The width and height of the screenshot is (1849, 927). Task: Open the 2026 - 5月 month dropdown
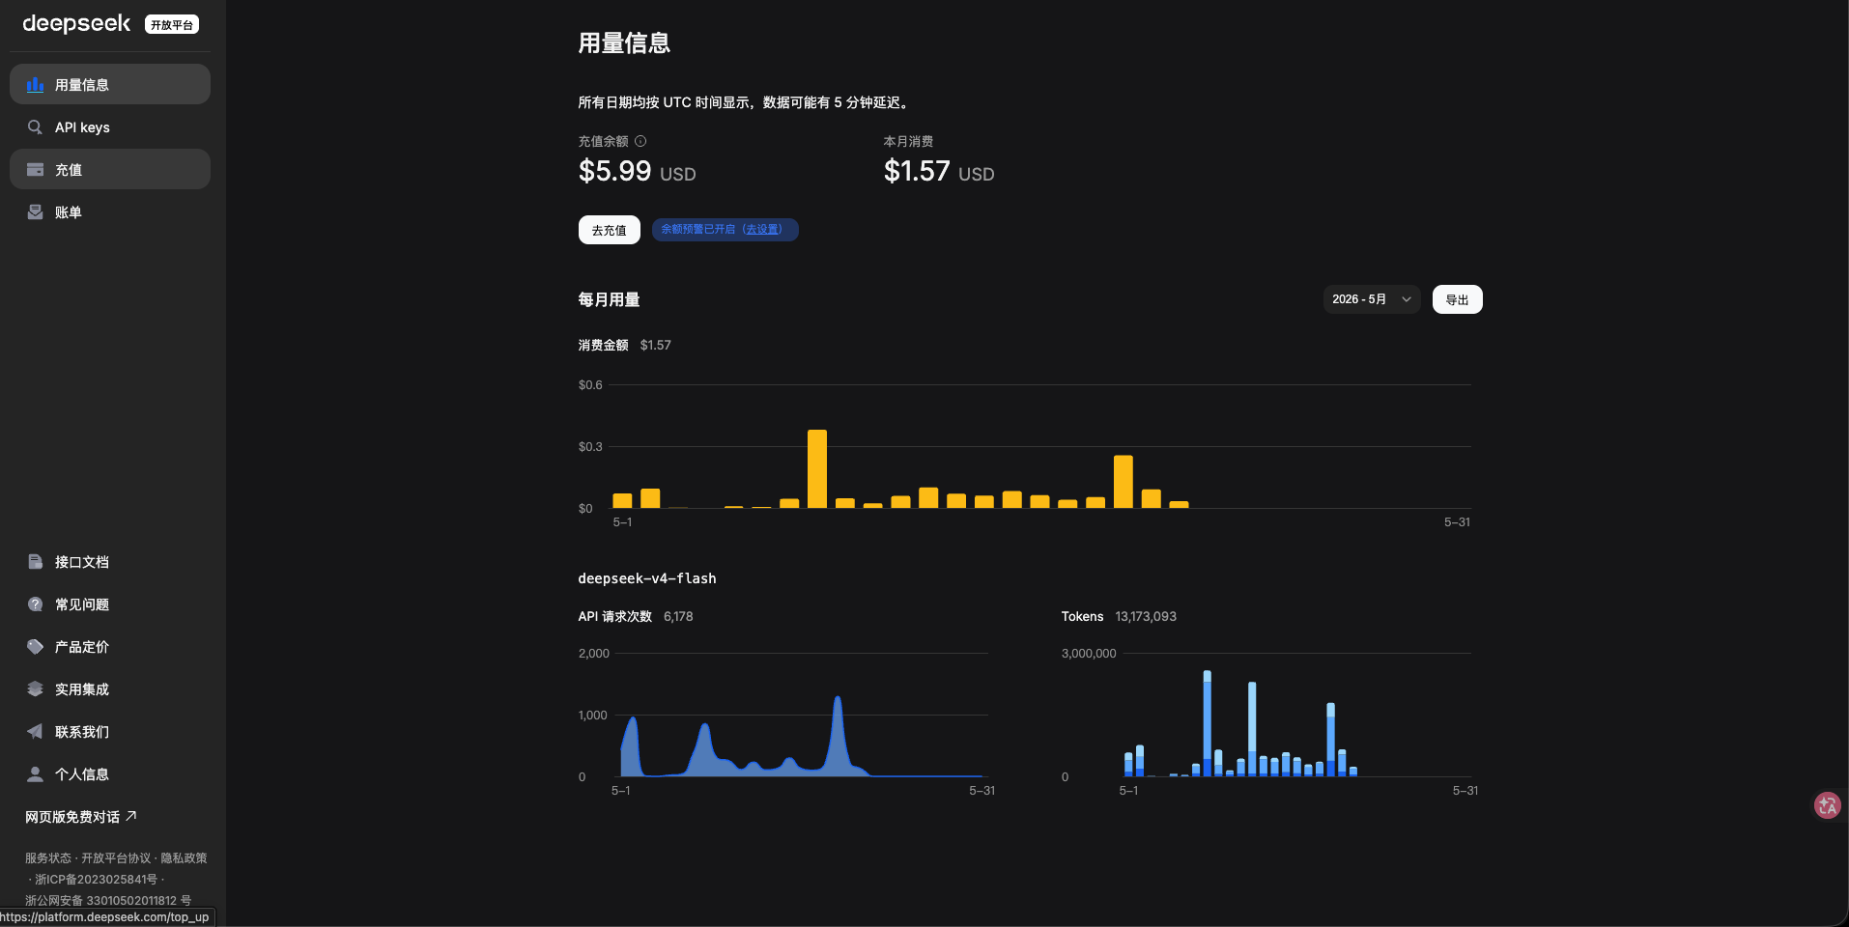(1371, 299)
